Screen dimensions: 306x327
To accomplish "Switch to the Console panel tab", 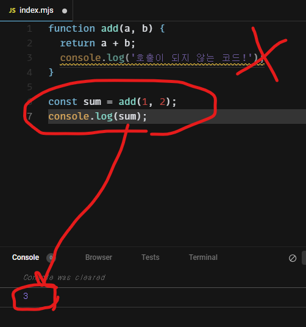I will point(26,257).
